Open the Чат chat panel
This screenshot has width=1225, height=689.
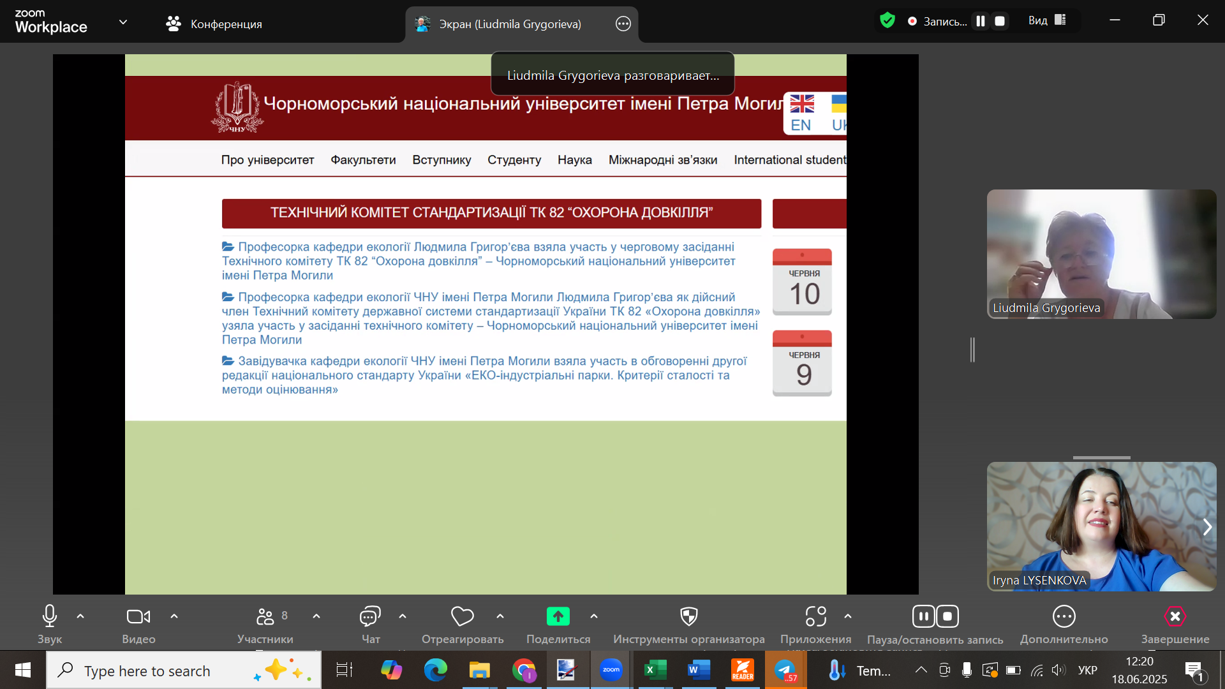point(370,625)
